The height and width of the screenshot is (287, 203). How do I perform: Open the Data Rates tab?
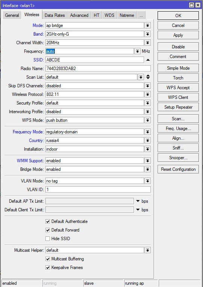click(x=55, y=15)
